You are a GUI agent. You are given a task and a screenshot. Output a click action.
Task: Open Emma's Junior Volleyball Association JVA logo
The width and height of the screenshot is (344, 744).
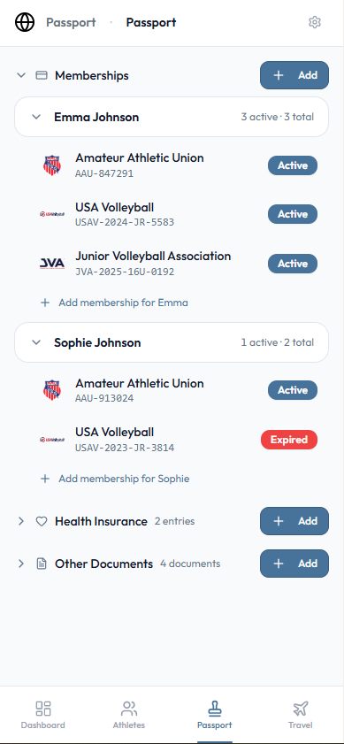52,264
